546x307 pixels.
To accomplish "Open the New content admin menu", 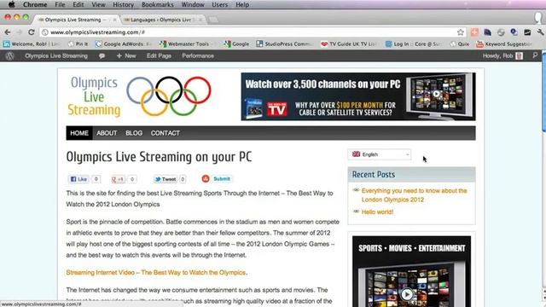I will [x=126, y=55].
